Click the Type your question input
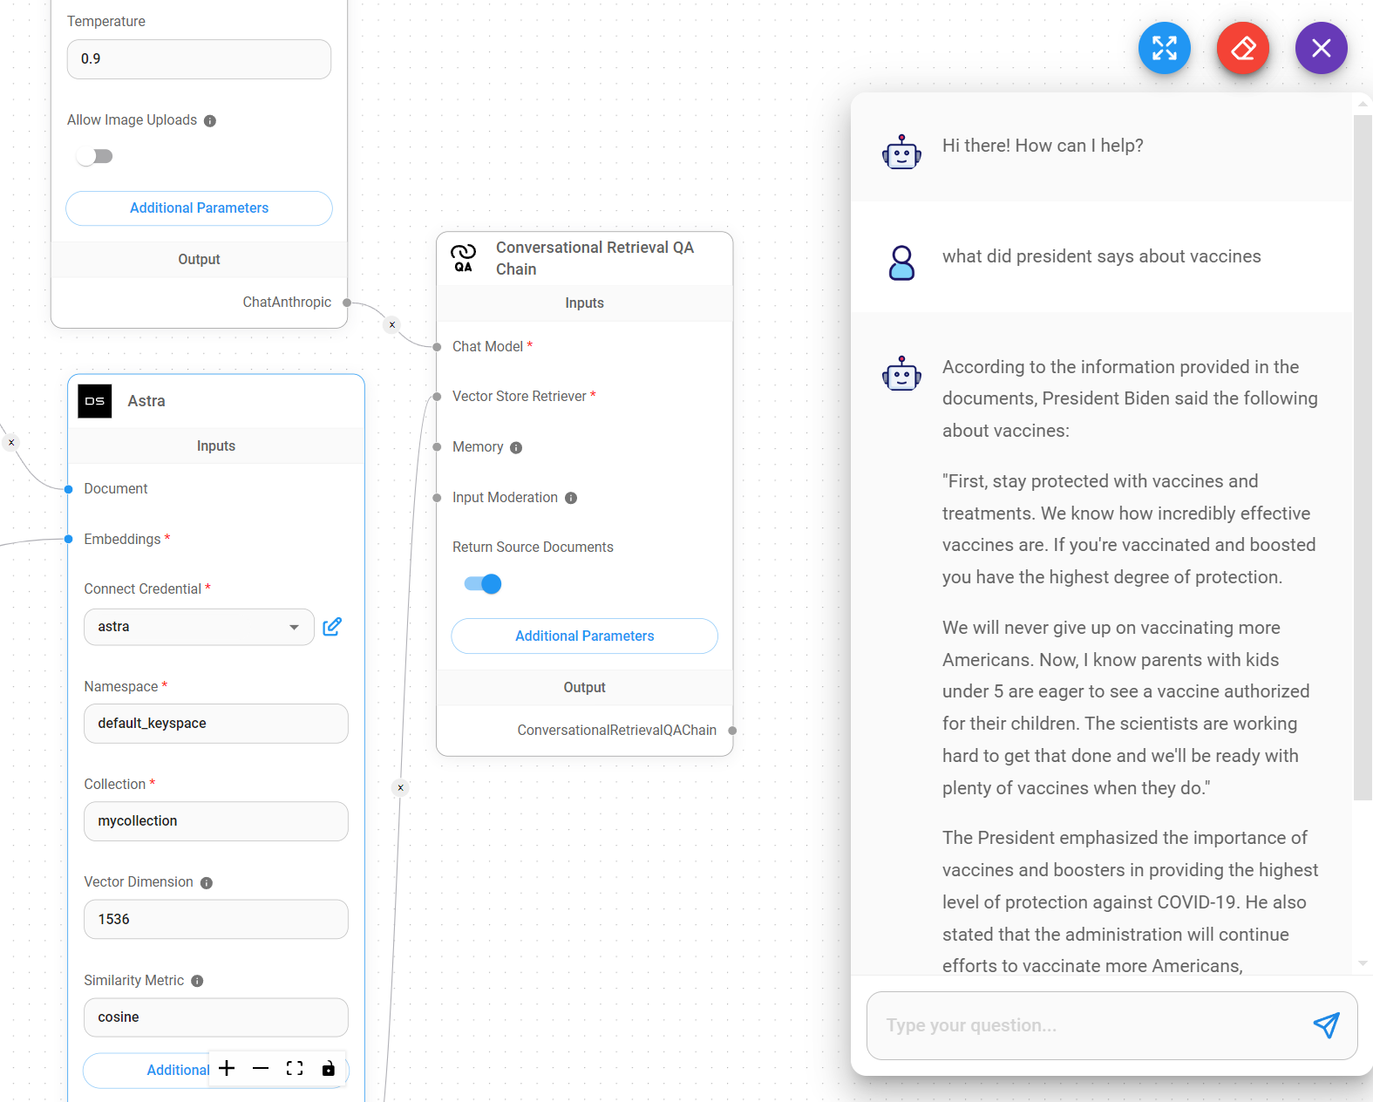 point(1090,1025)
